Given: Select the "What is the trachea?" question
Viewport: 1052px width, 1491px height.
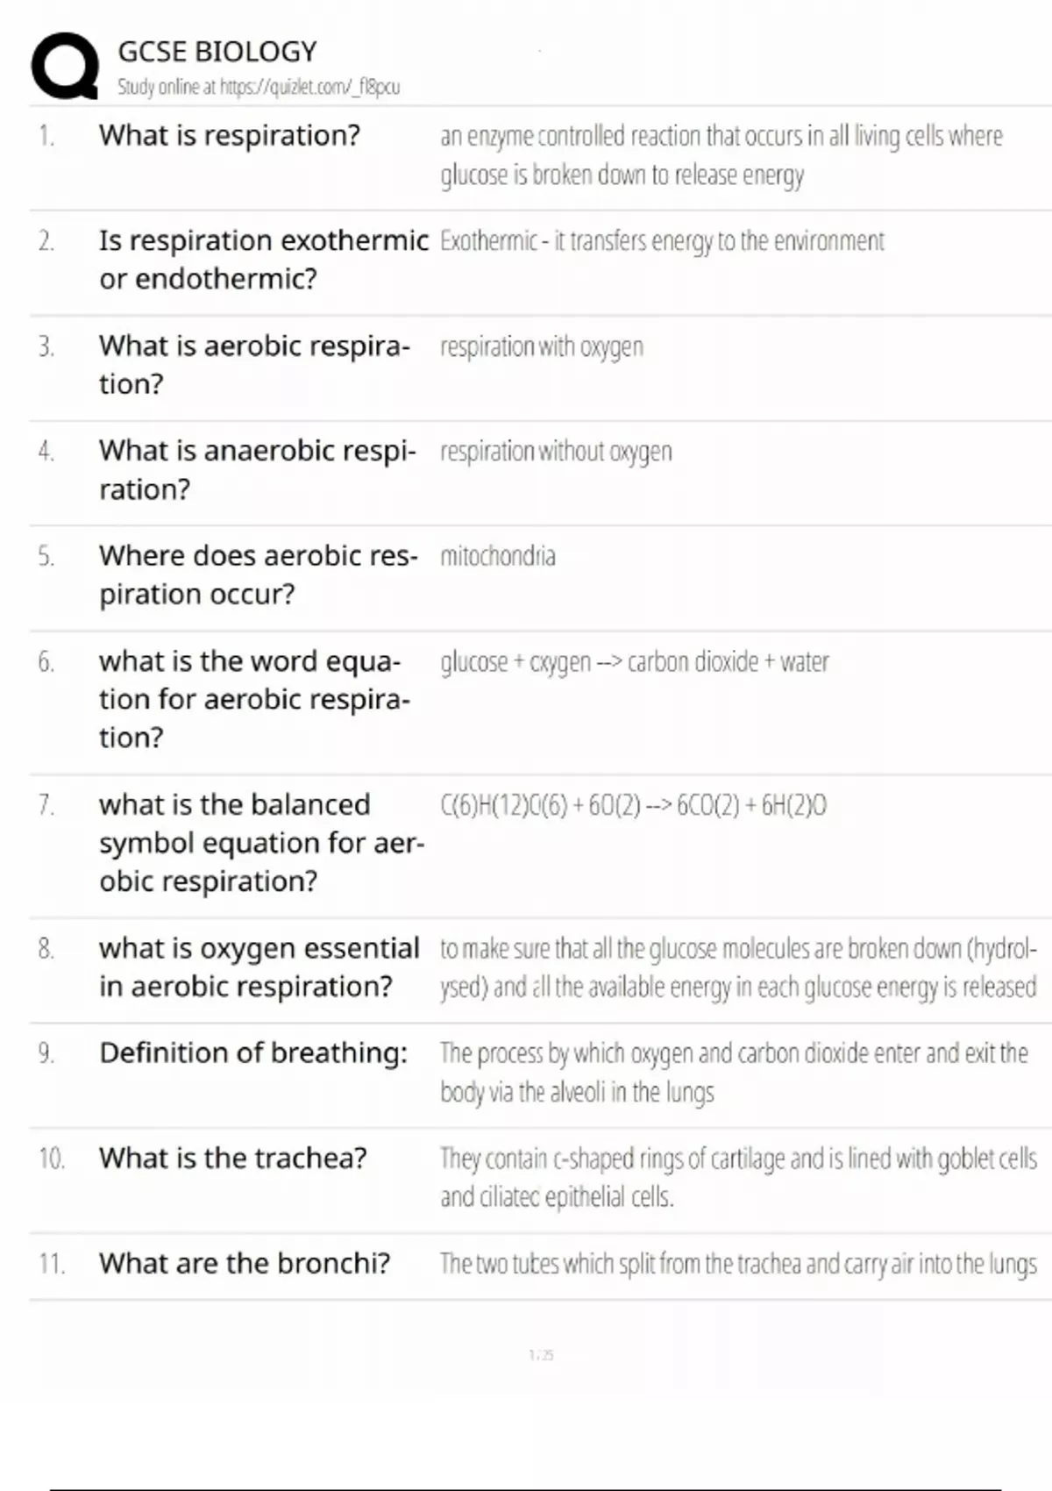Looking at the screenshot, I should coord(233,1158).
